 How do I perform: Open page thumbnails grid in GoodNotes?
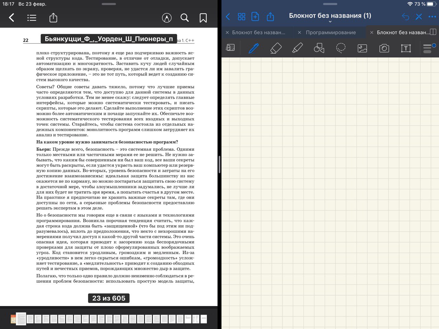tap(241, 16)
